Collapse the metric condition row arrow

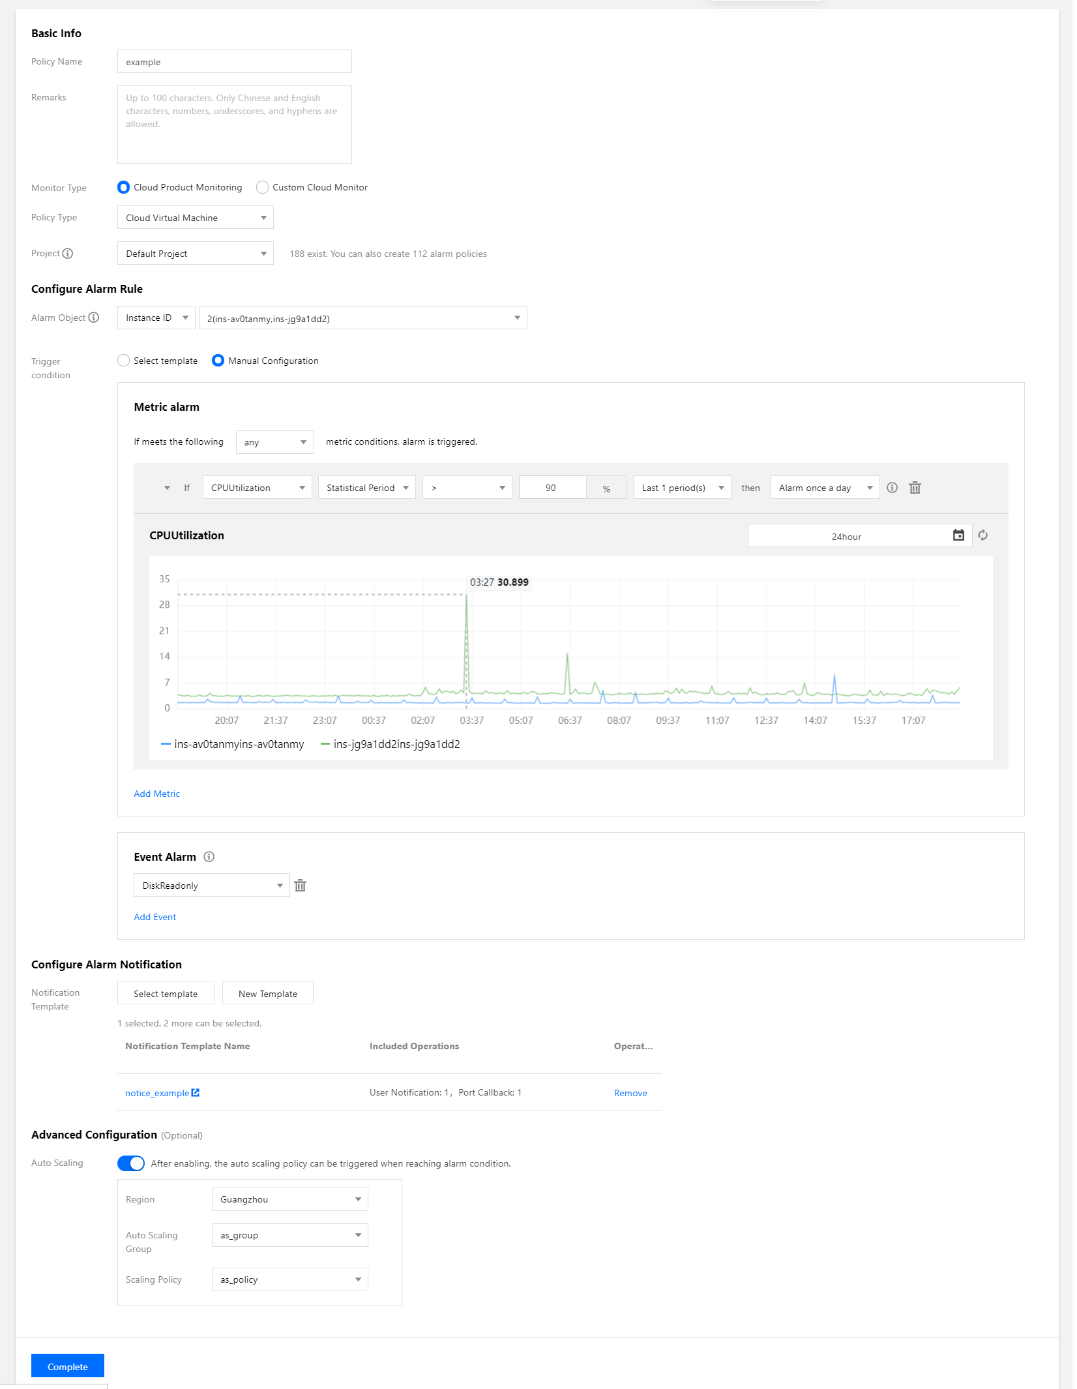[168, 488]
